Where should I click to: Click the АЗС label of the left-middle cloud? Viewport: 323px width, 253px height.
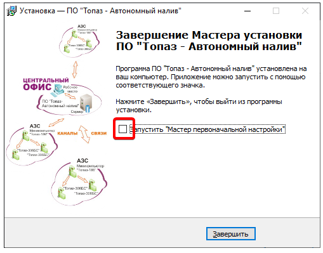[35, 126]
